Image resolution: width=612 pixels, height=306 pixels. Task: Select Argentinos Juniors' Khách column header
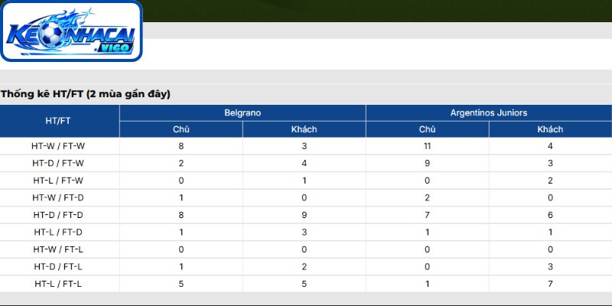pyautogui.click(x=550, y=129)
